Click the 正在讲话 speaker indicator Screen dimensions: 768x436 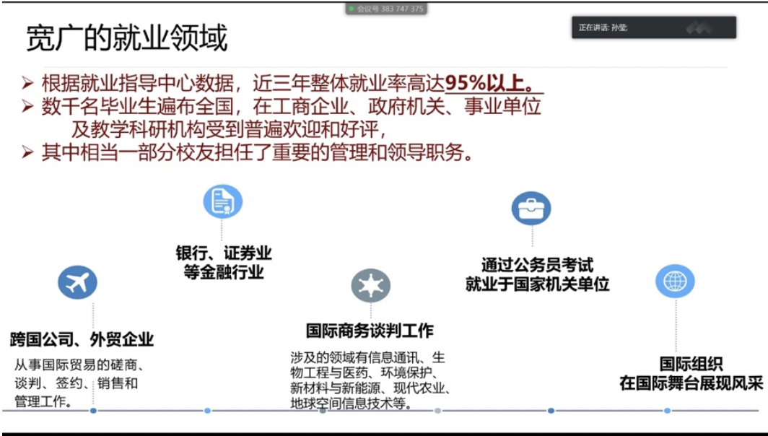tap(603, 28)
